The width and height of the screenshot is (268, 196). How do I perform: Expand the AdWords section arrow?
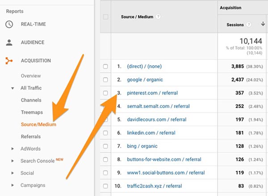tap(13, 149)
